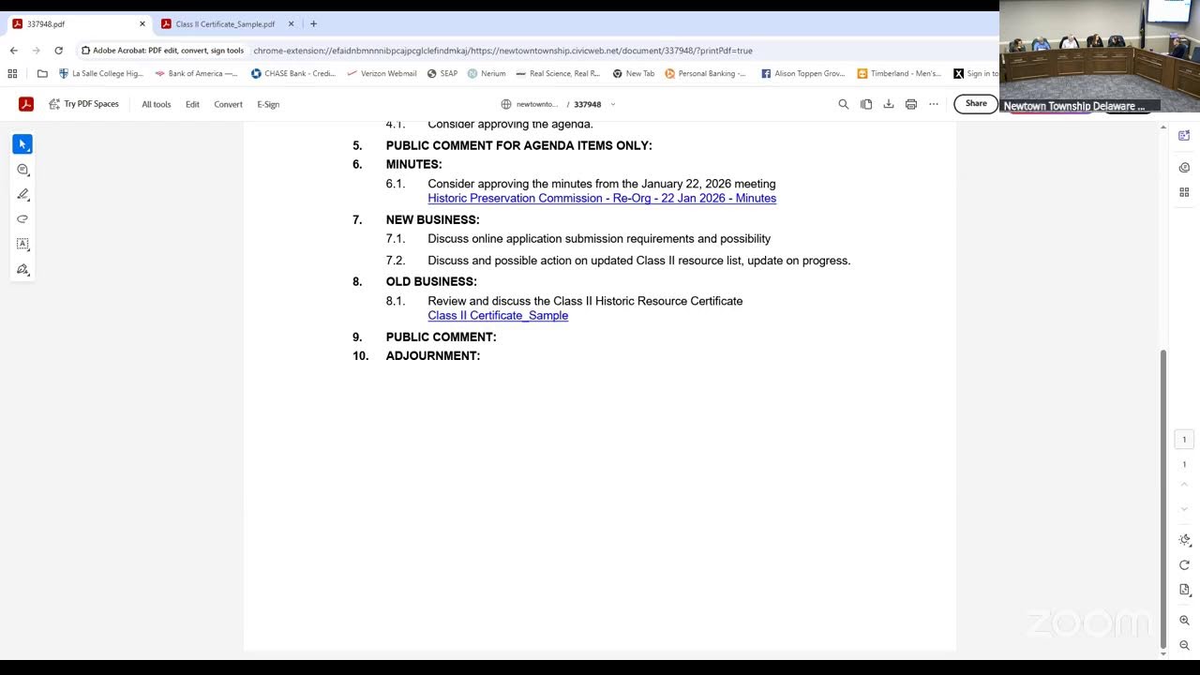Rotate the page clockwise
The image size is (1200, 675).
[1184, 565]
